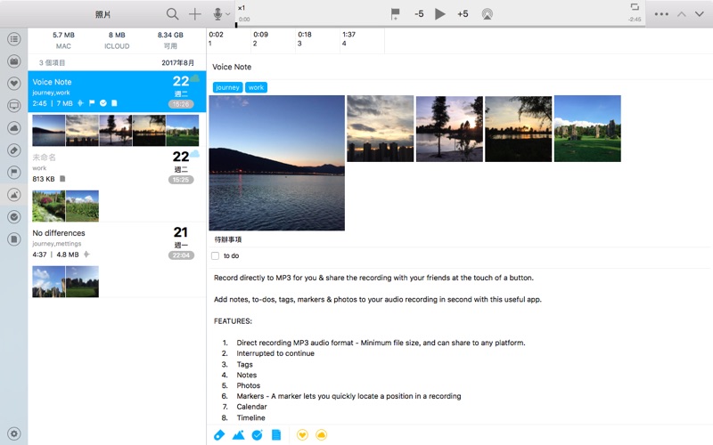
Task: Click the yellow cloud upload icon
Action: click(x=321, y=435)
